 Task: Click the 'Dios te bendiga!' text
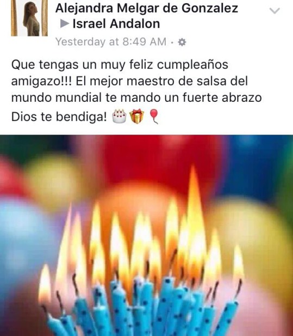tap(59, 117)
